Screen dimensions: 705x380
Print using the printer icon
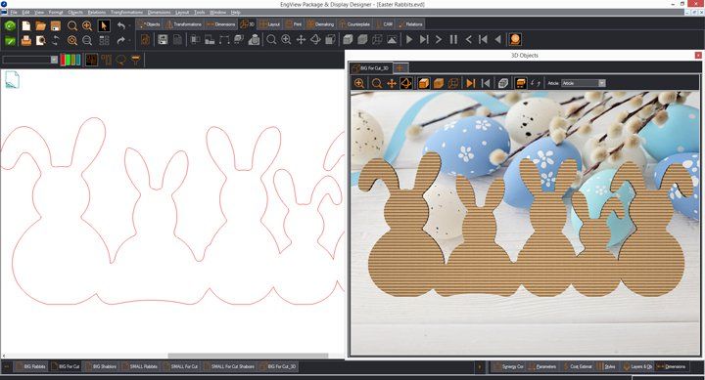26,40
